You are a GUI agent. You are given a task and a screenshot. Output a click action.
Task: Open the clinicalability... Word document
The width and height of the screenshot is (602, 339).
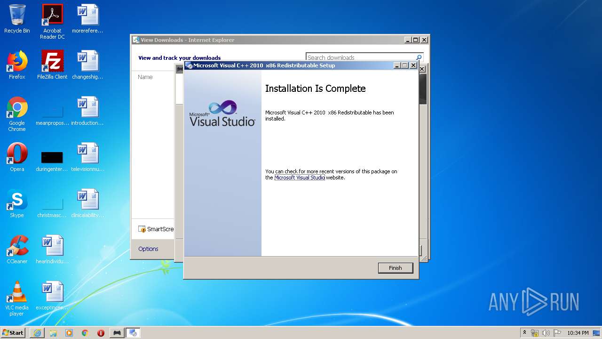point(87,203)
